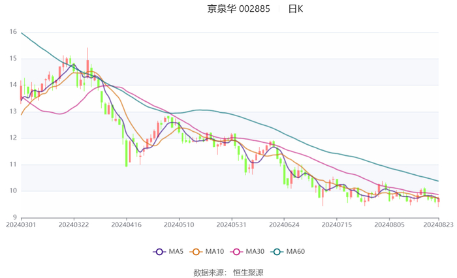Click the 20240301 date axis label
This screenshot has height=278, width=457.
pos(21,224)
